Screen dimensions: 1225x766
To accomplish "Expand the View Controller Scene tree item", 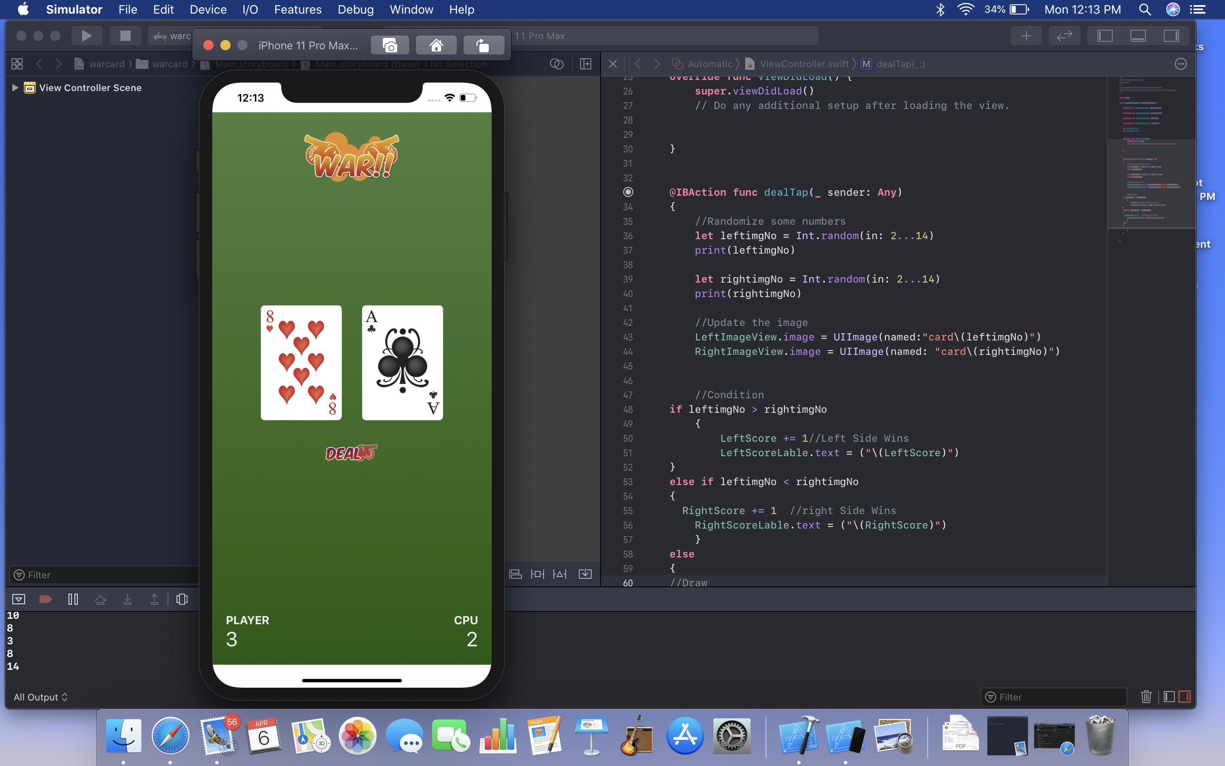I will tap(15, 88).
